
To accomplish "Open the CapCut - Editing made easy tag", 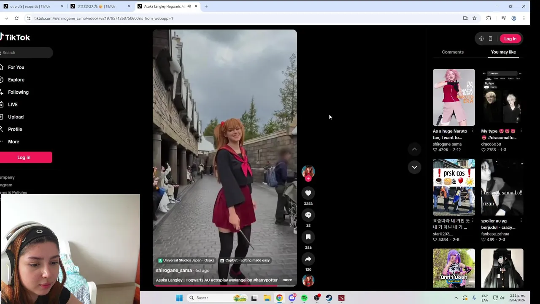I will 245,261.
